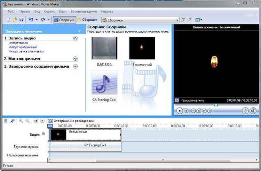Open the Справка menu
Image resolution: width=261 pixels, height=171 pixels.
[x=107, y=11]
